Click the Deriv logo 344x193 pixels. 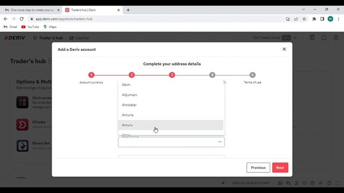(15, 38)
